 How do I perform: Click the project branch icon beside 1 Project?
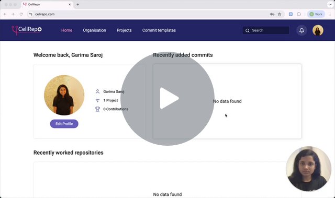(97, 100)
